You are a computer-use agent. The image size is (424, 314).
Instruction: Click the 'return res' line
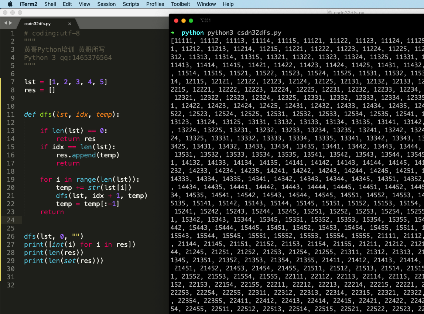[x=76, y=139]
